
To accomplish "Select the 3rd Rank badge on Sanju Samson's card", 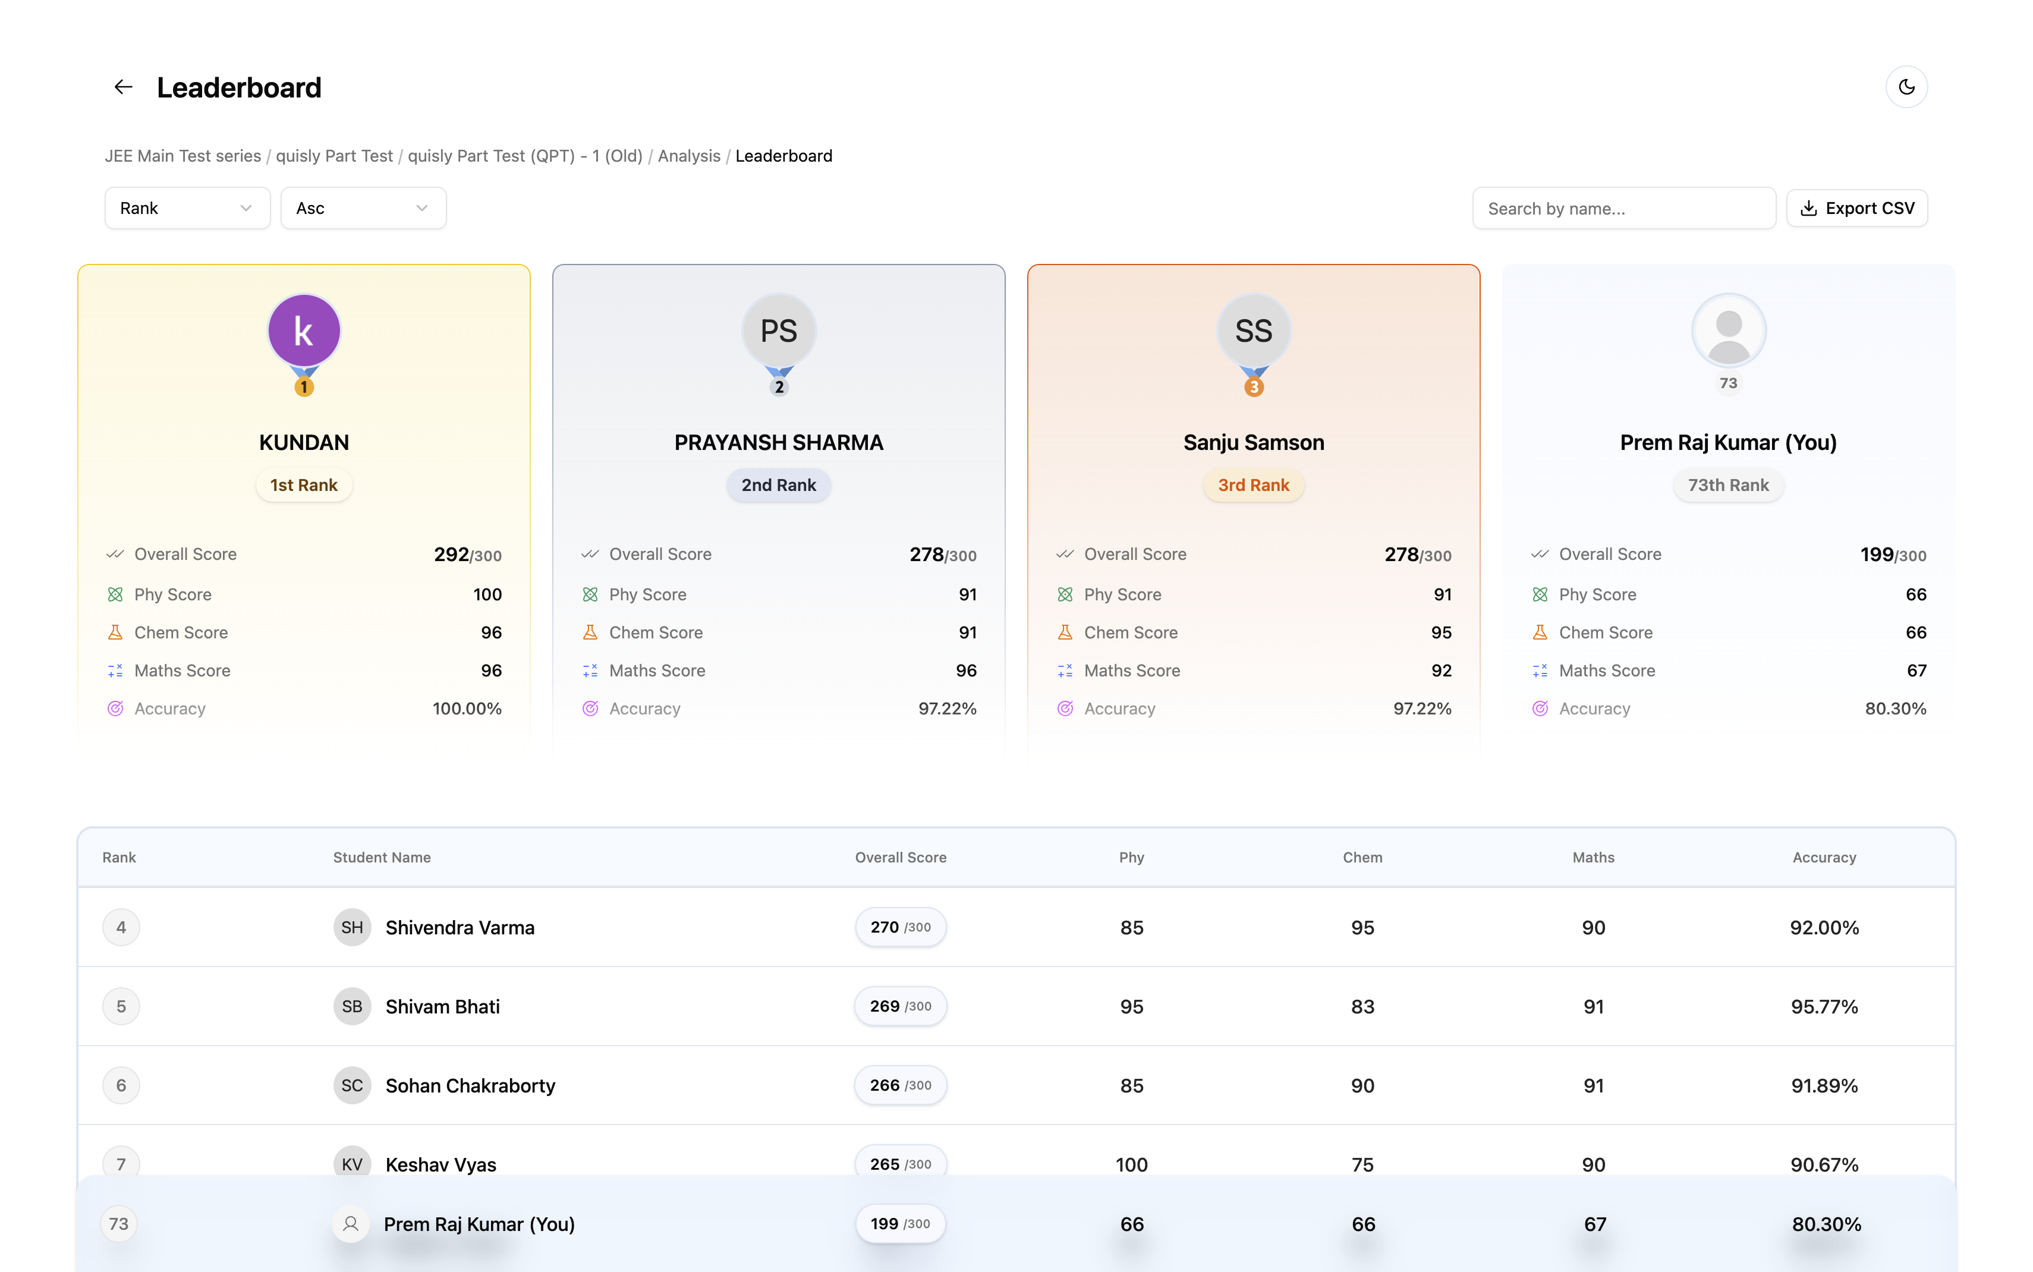I will point(1253,484).
